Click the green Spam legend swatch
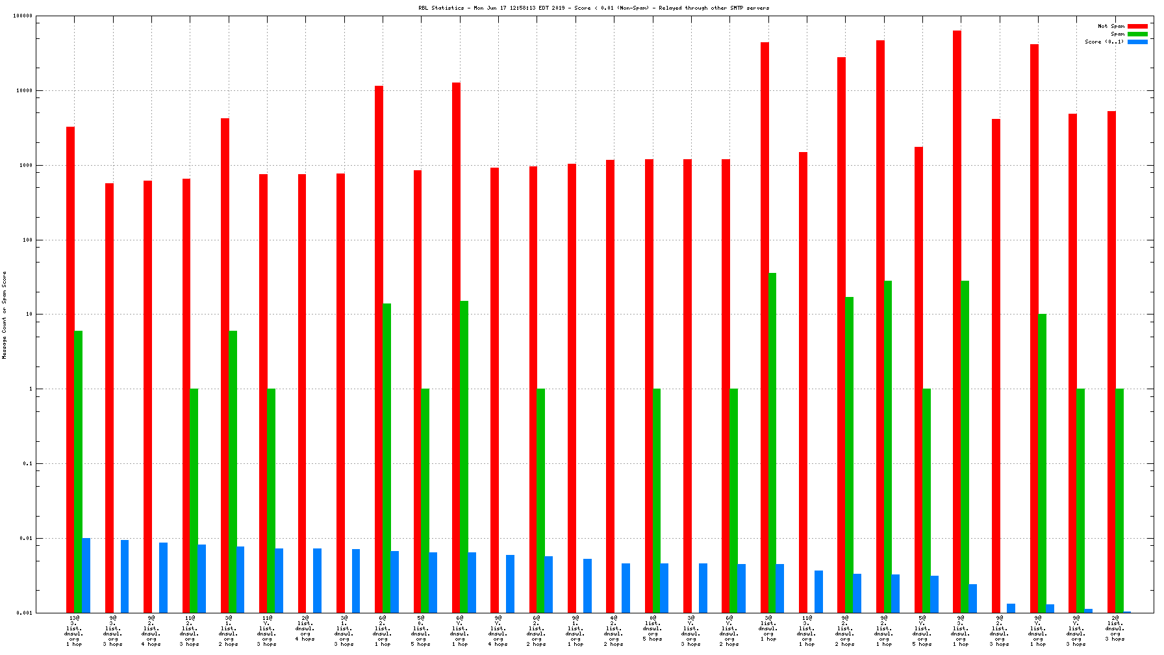This screenshot has width=1164, height=655. coord(1137,34)
